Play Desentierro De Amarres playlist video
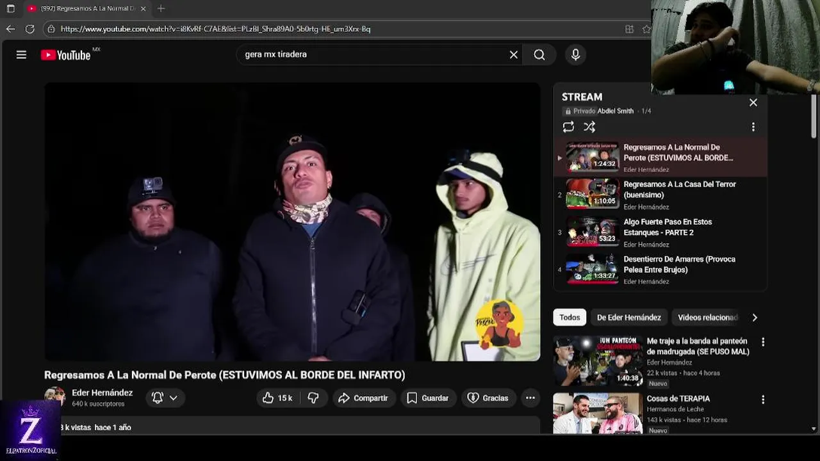 point(660,269)
